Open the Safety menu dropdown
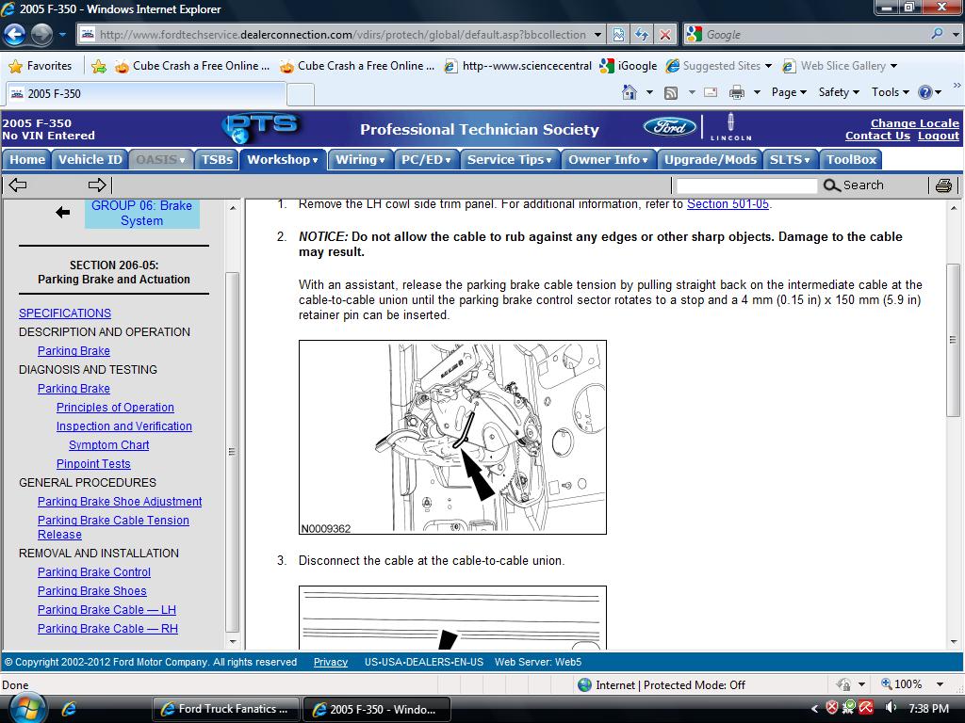The image size is (965, 723). tap(838, 92)
